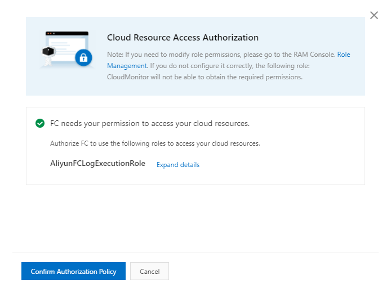The image size is (391, 297).
Task: Click Confirm Authorization Policy button
Action: tap(73, 271)
